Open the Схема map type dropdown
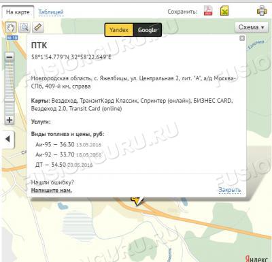This screenshot has height=262, width=272. pyautogui.click(x=252, y=27)
